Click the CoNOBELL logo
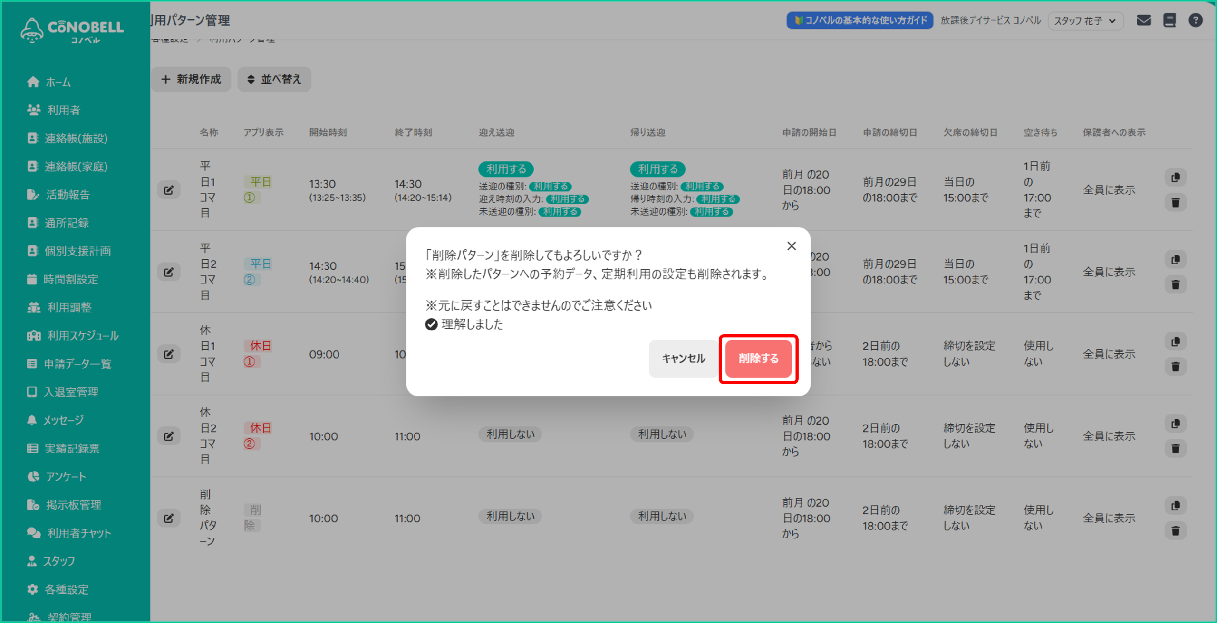This screenshot has height=623, width=1217. point(72,29)
